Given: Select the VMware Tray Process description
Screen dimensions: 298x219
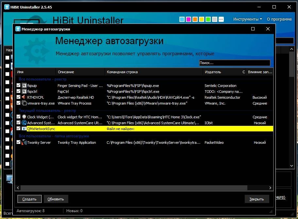Looking at the screenshot, I should click(74, 103).
